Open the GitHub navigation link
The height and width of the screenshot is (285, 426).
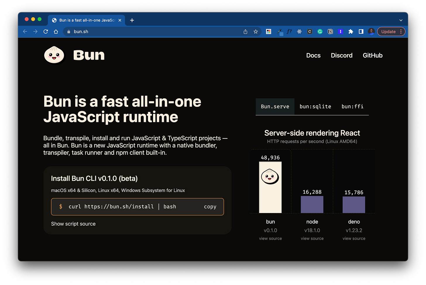(x=372, y=55)
